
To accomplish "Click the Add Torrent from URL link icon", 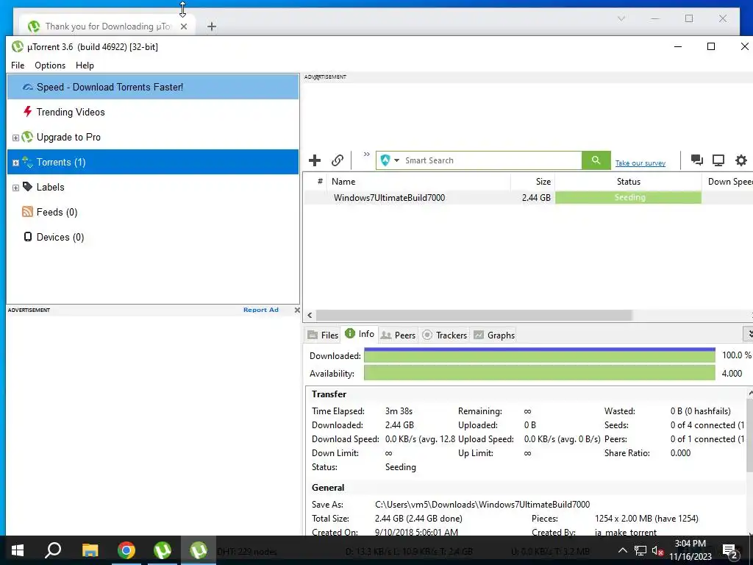I will tap(338, 160).
